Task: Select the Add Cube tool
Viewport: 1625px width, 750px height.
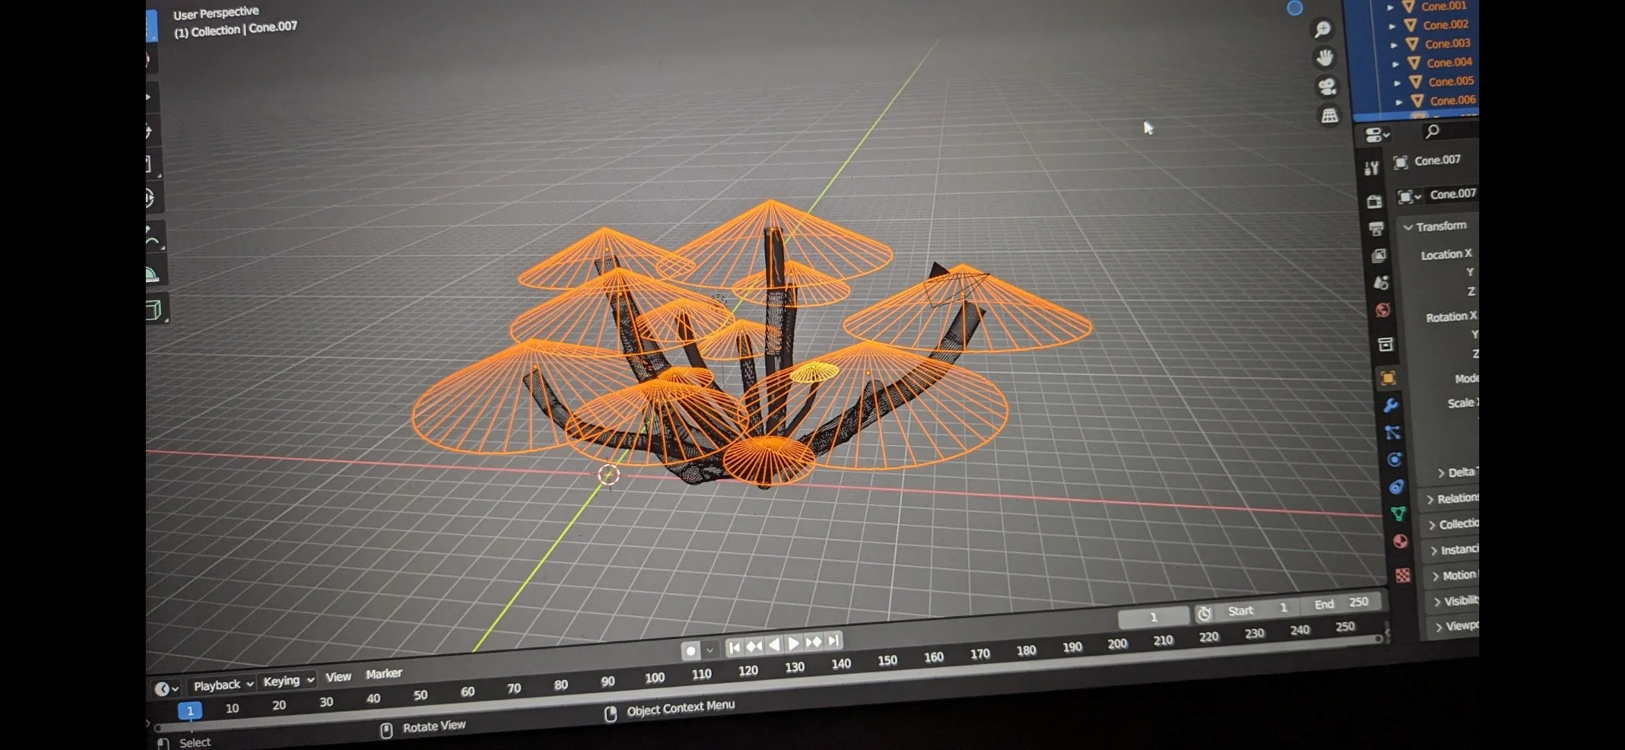Action: pyautogui.click(x=153, y=310)
